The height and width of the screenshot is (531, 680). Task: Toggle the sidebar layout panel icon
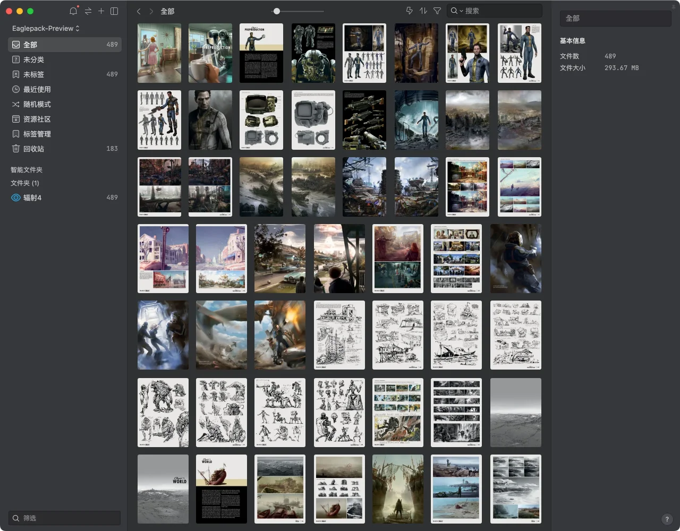pos(114,11)
